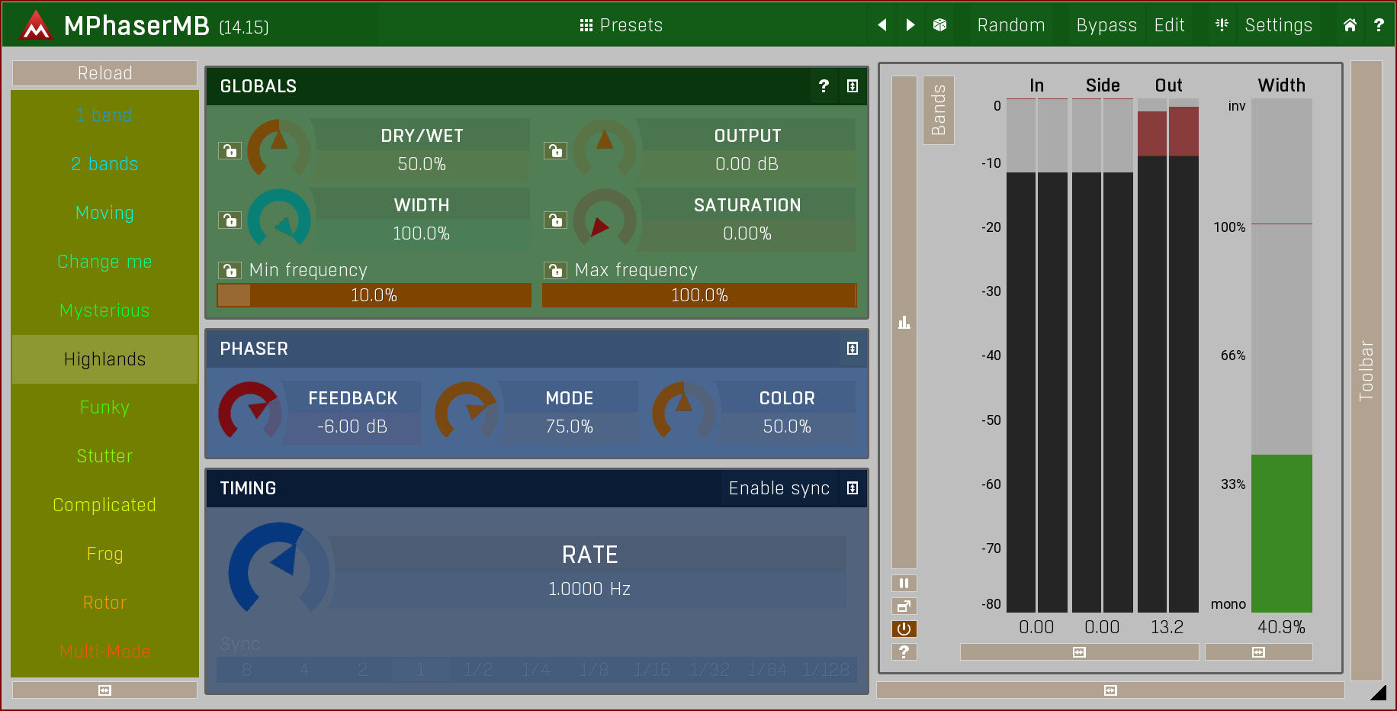Collapse the GLOBALS panel

853,86
